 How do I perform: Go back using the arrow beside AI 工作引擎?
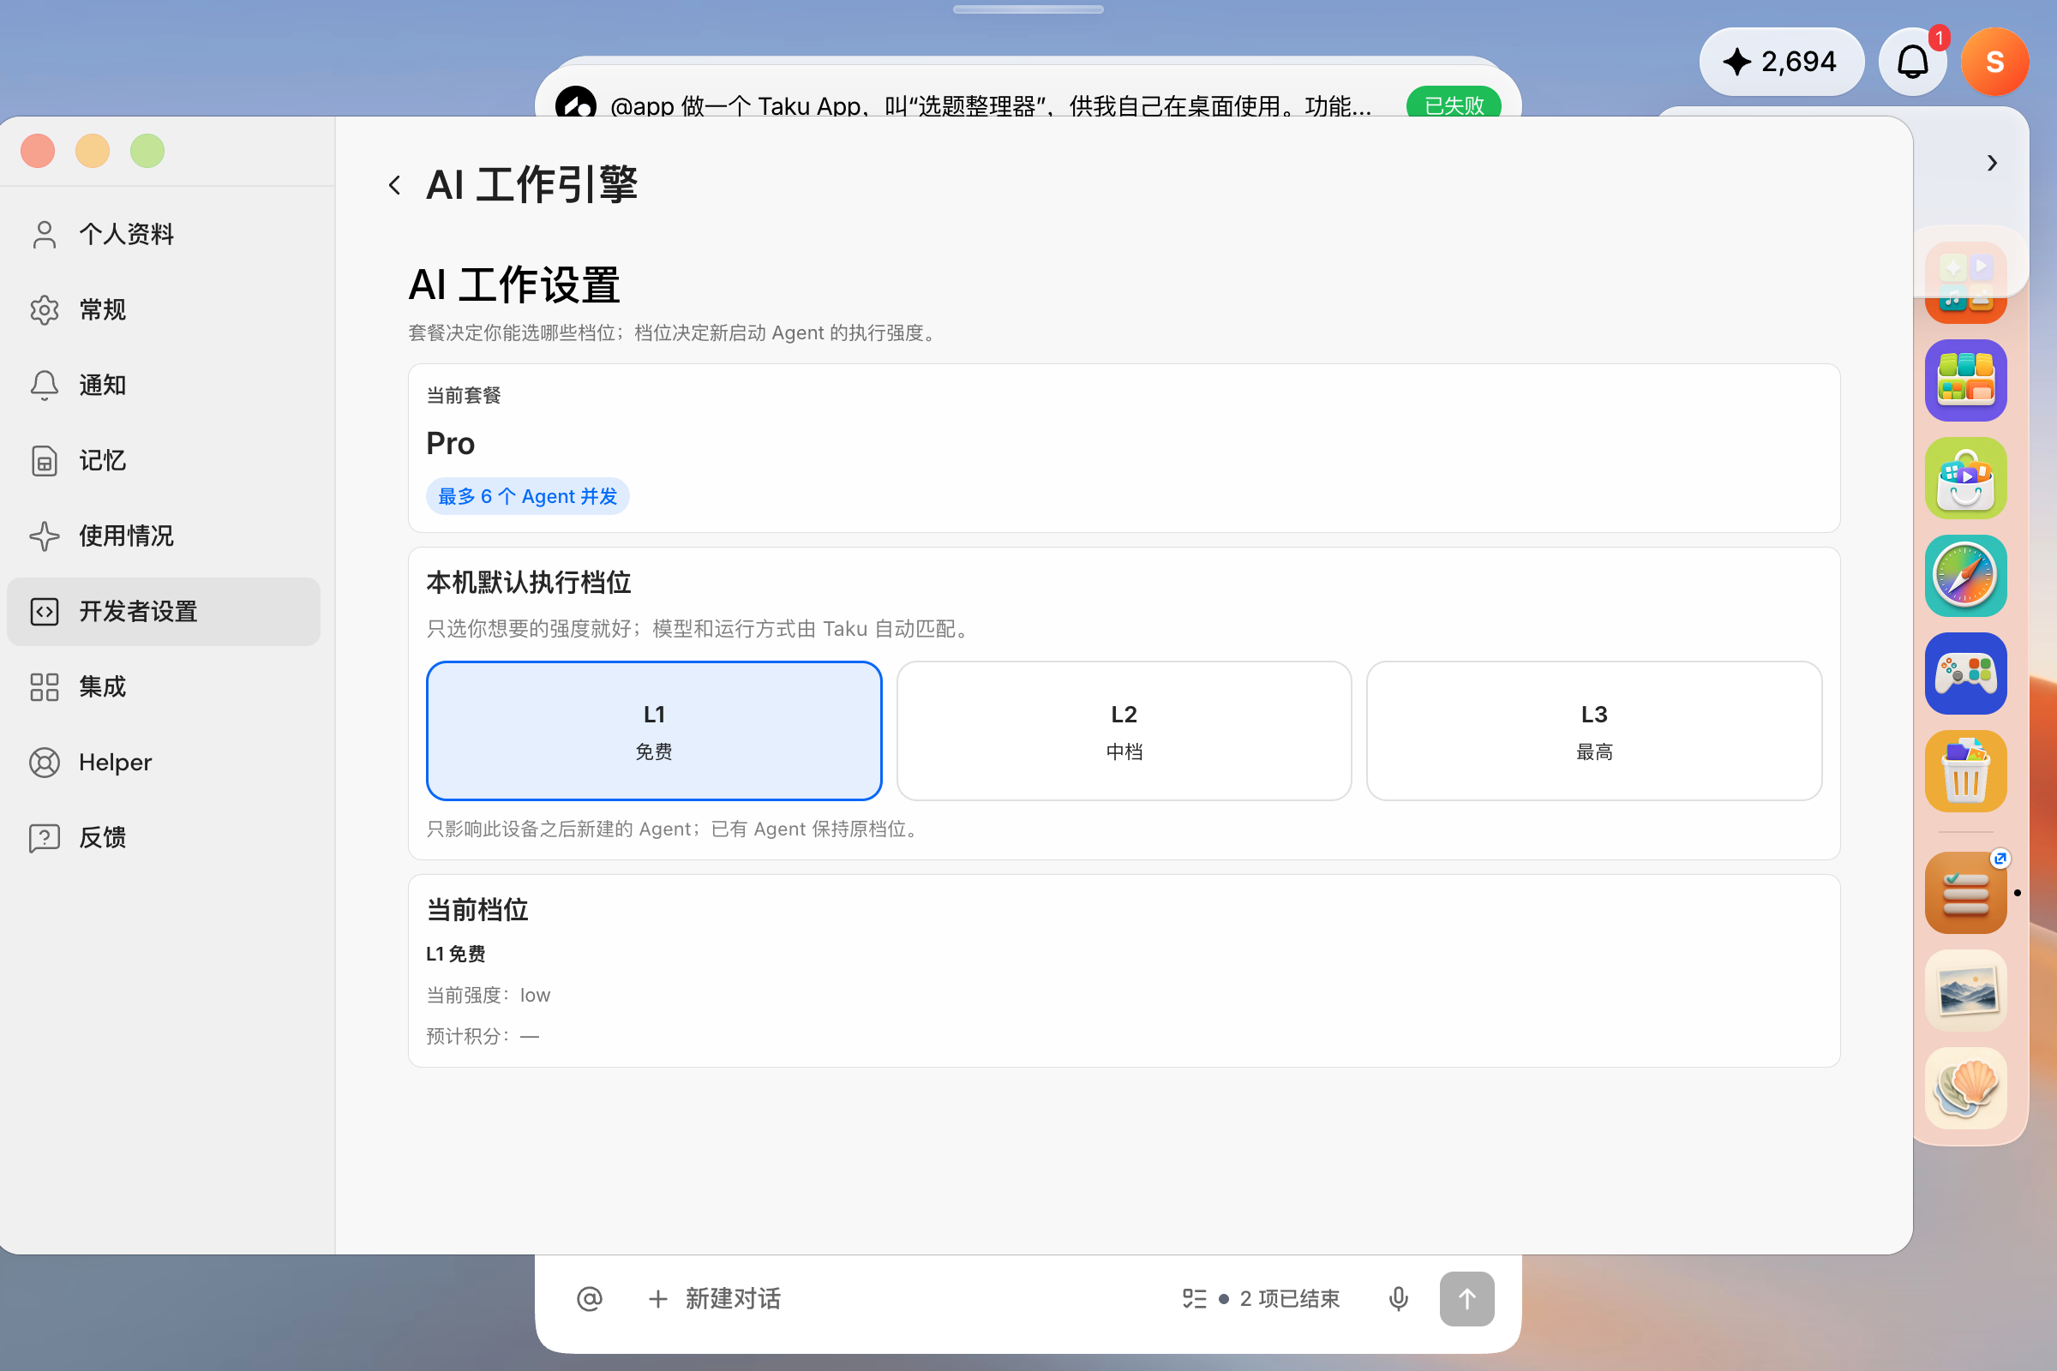[x=394, y=185]
